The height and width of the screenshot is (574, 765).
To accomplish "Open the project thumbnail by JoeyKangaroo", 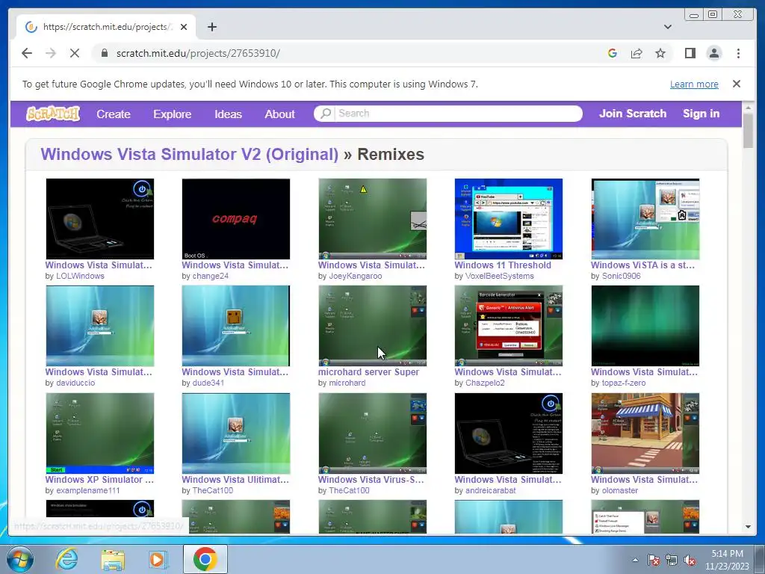I will point(372,219).
